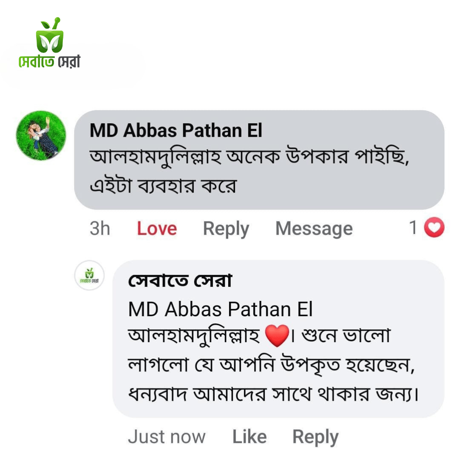
Task: Click the 3h comment timestamp
Action: [x=100, y=229]
